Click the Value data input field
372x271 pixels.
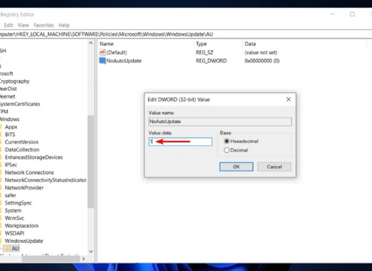(181, 142)
